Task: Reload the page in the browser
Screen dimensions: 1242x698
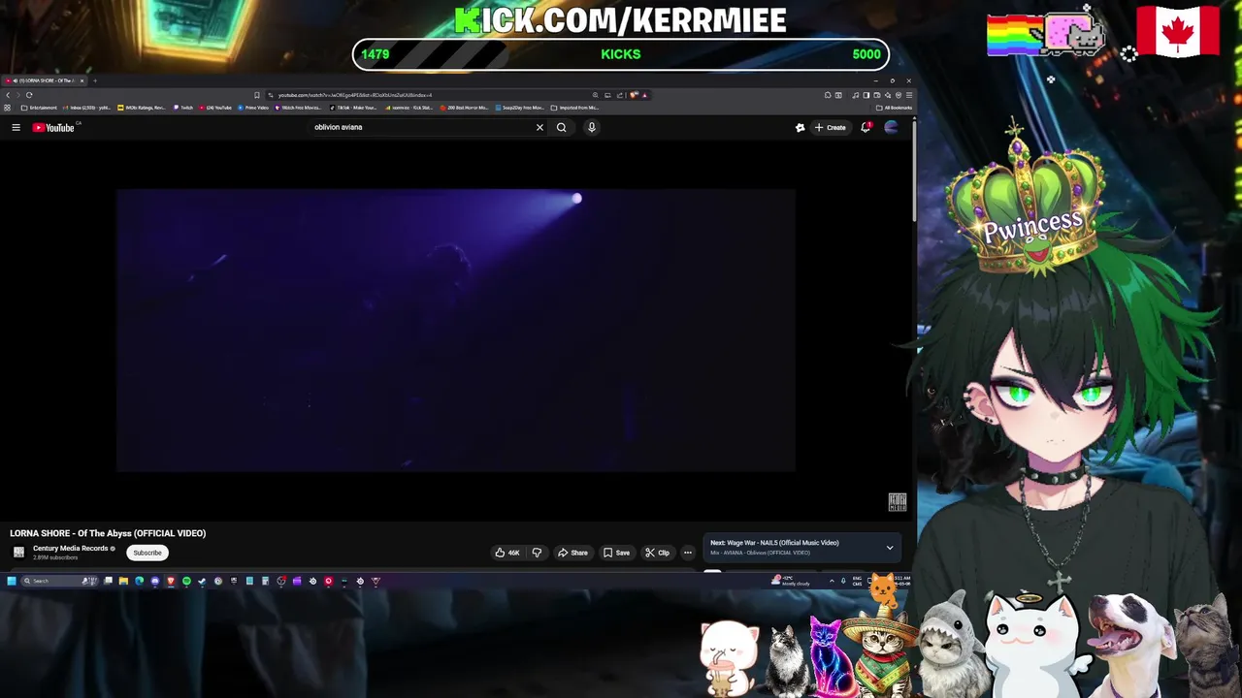Action: [29, 95]
